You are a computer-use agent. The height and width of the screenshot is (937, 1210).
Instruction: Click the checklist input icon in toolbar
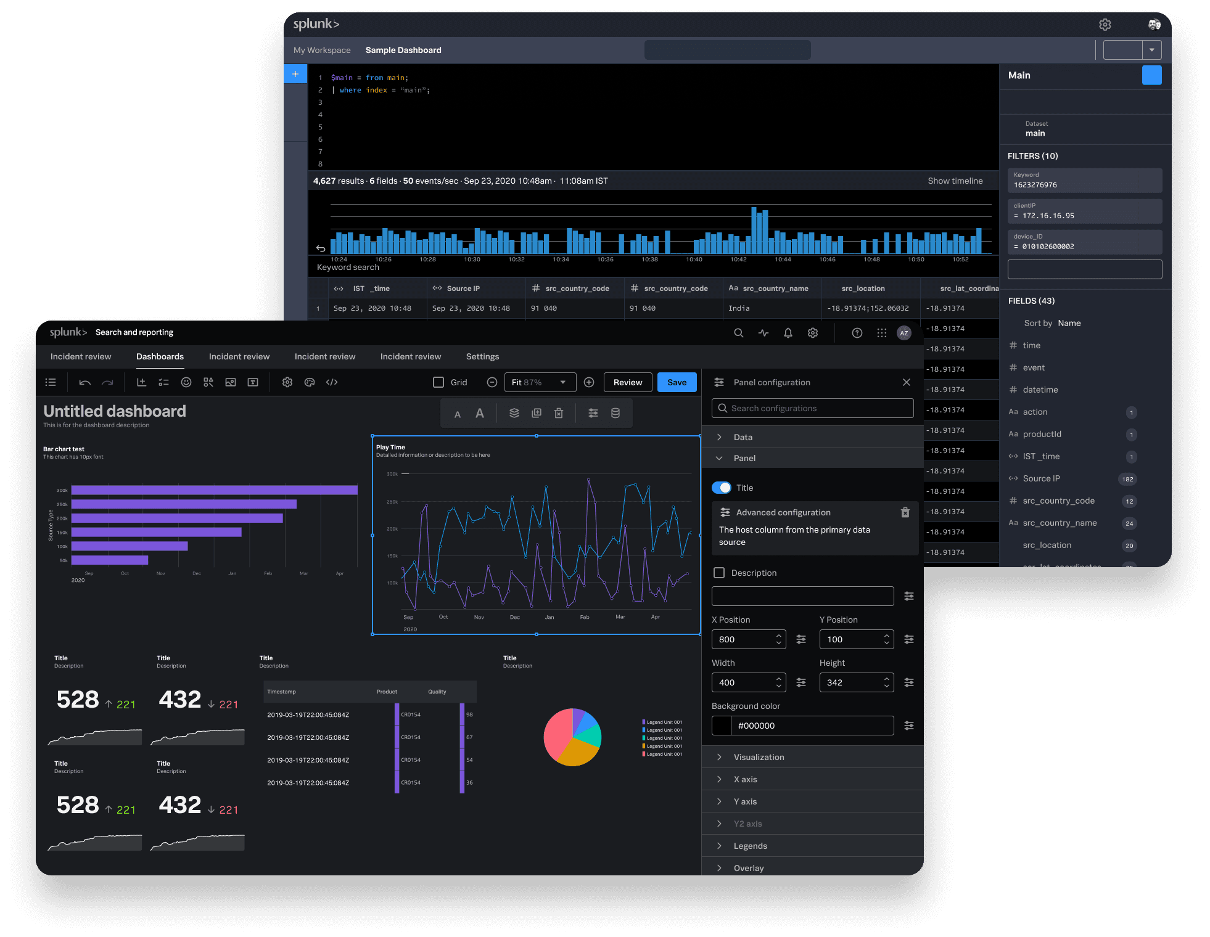[163, 382]
